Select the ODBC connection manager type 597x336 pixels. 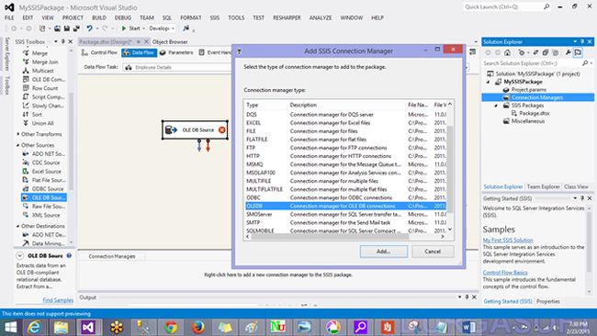[x=346, y=197]
